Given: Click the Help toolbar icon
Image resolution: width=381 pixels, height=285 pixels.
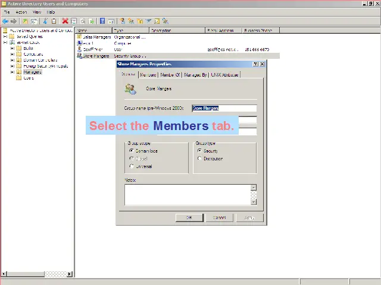Looking at the screenshot, I should point(102,21).
